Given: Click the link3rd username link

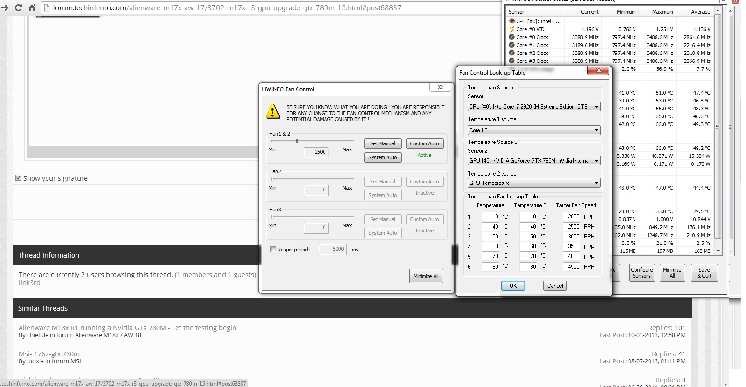Looking at the screenshot, I should click(29, 283).
